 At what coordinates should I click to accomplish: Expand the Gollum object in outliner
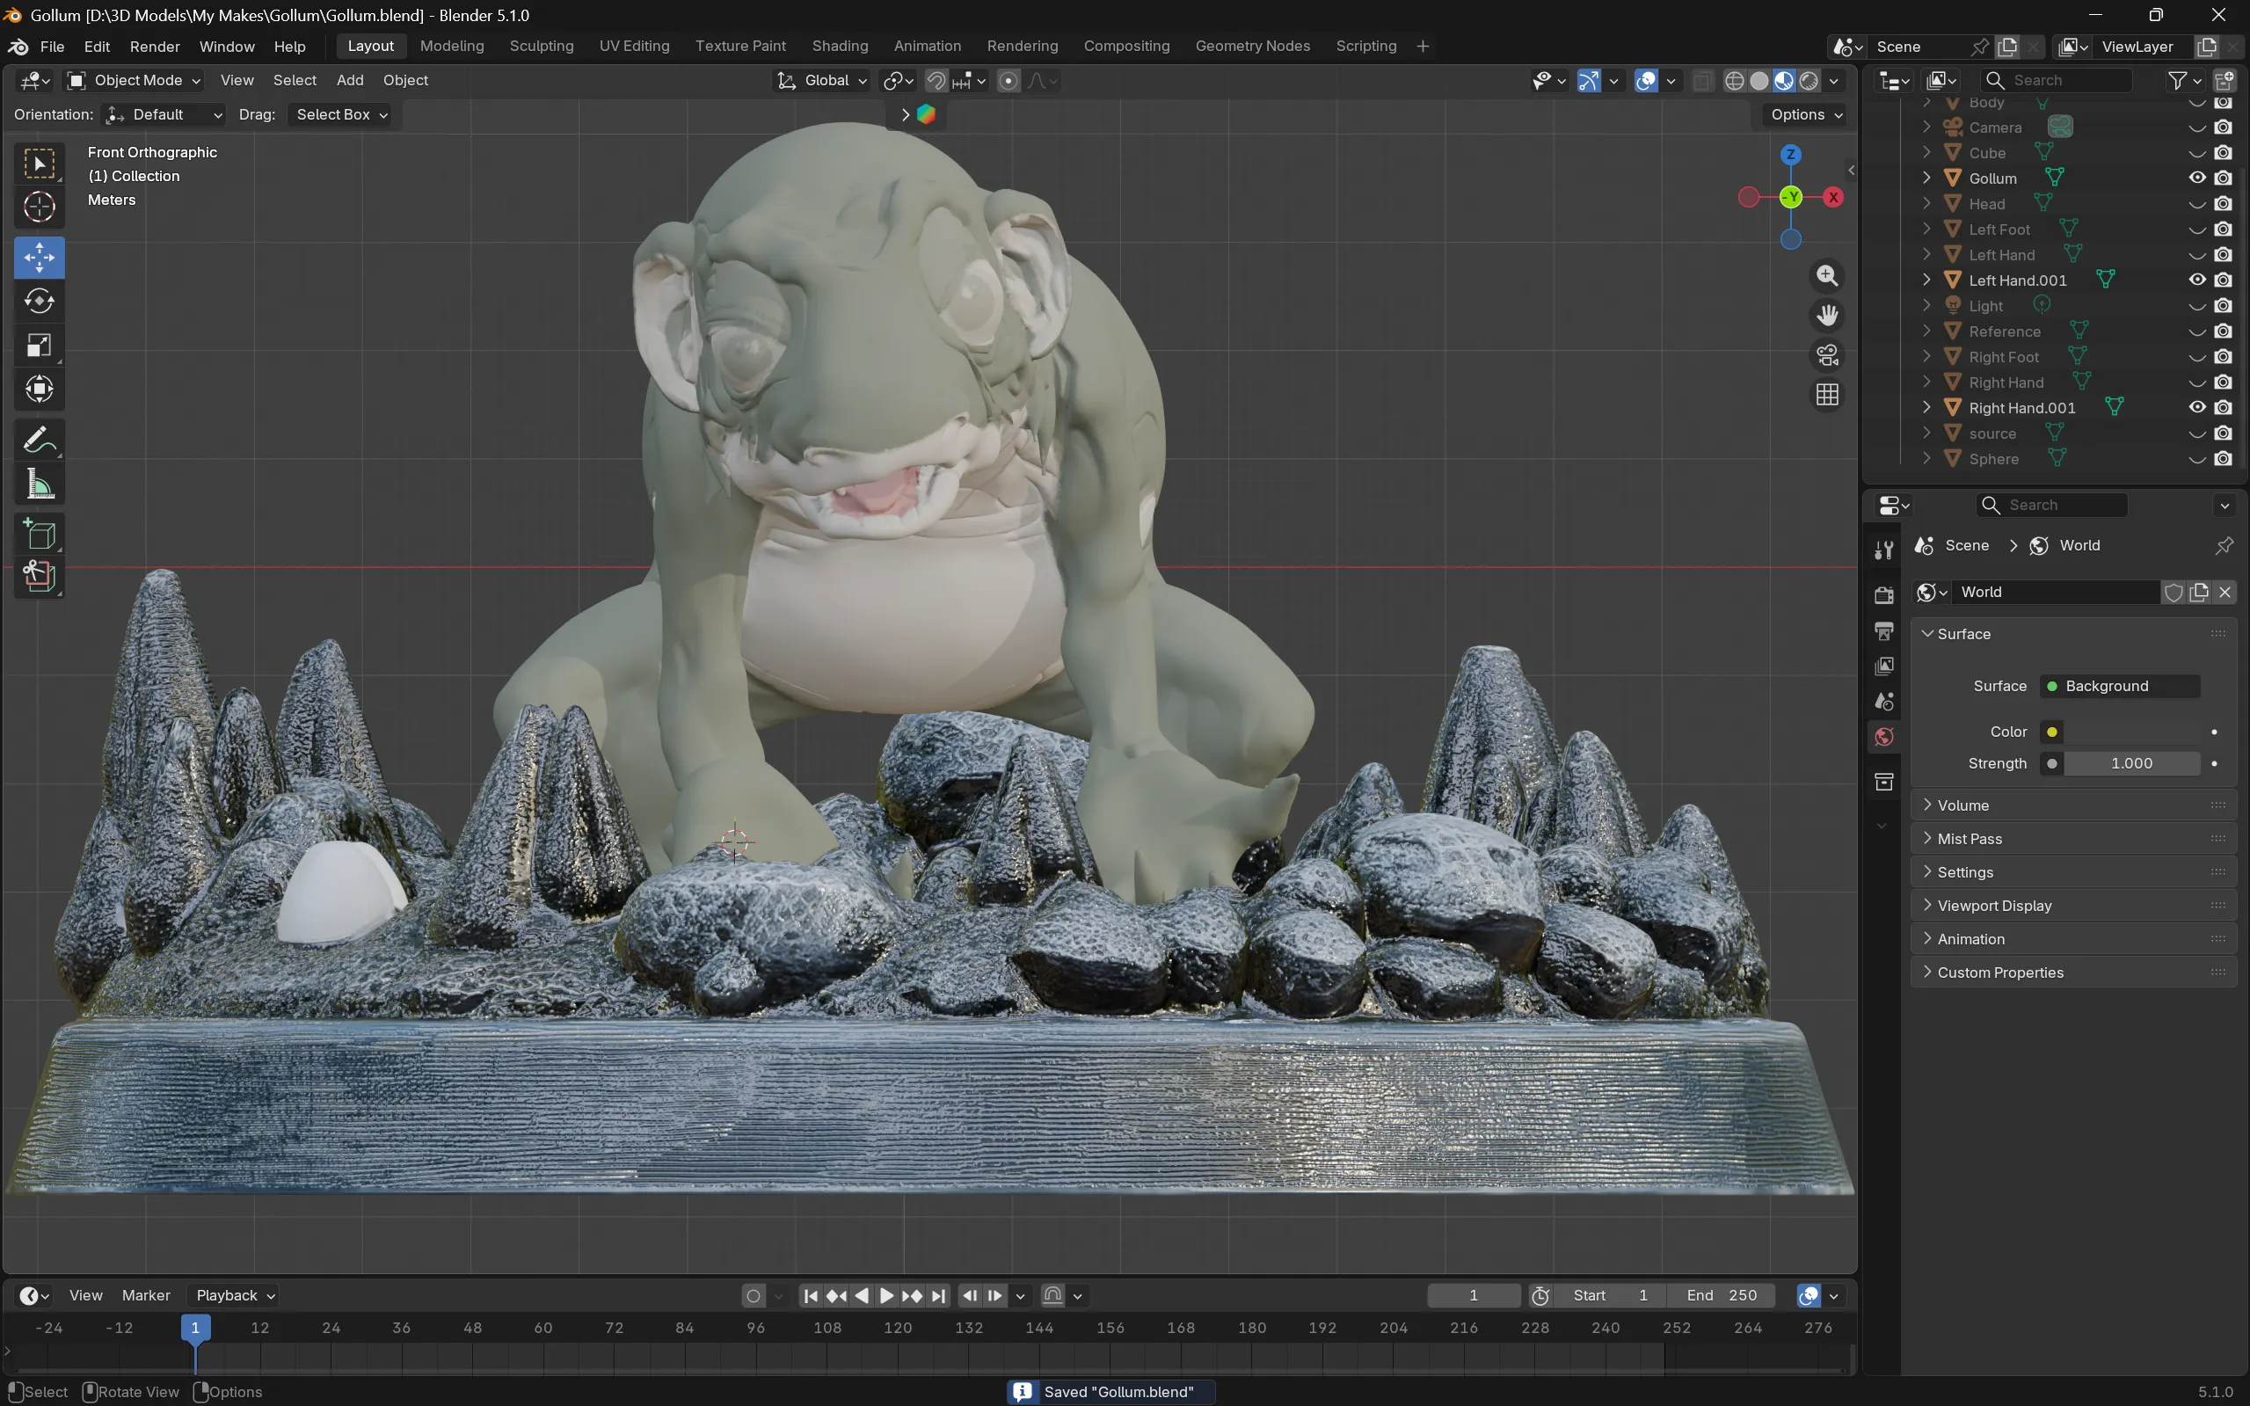click(1926, 178)
